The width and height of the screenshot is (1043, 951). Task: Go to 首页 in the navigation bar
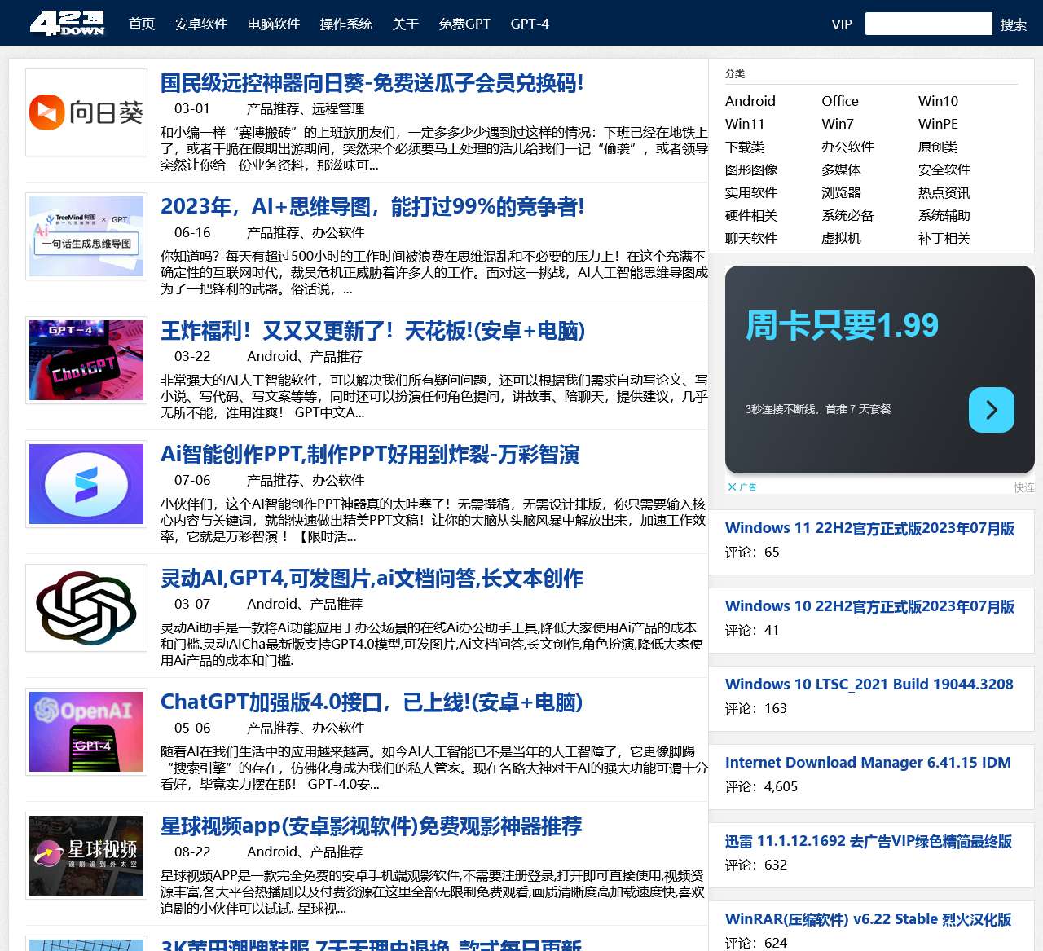[142, 24]
